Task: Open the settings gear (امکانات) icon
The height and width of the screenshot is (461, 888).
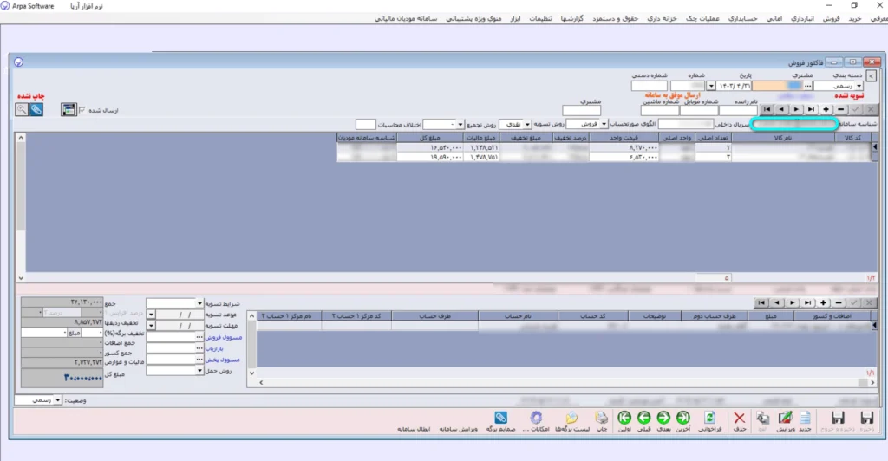Action: pyautogui.click(x=536, y=419)
